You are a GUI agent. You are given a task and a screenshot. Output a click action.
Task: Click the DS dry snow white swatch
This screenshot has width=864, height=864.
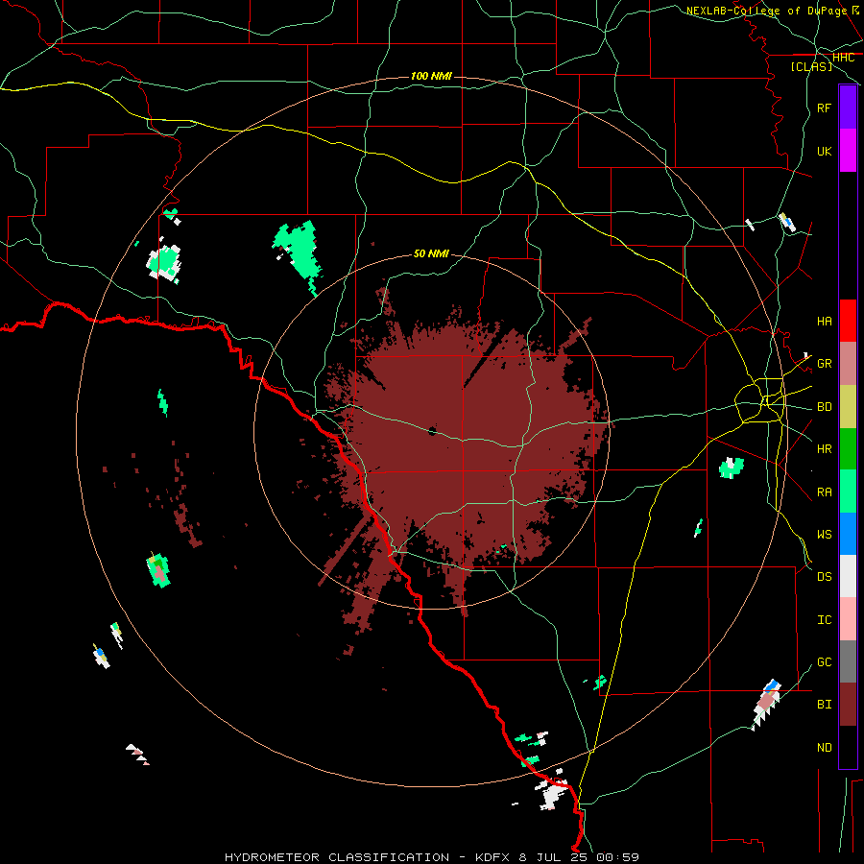[x=848, y=576]
